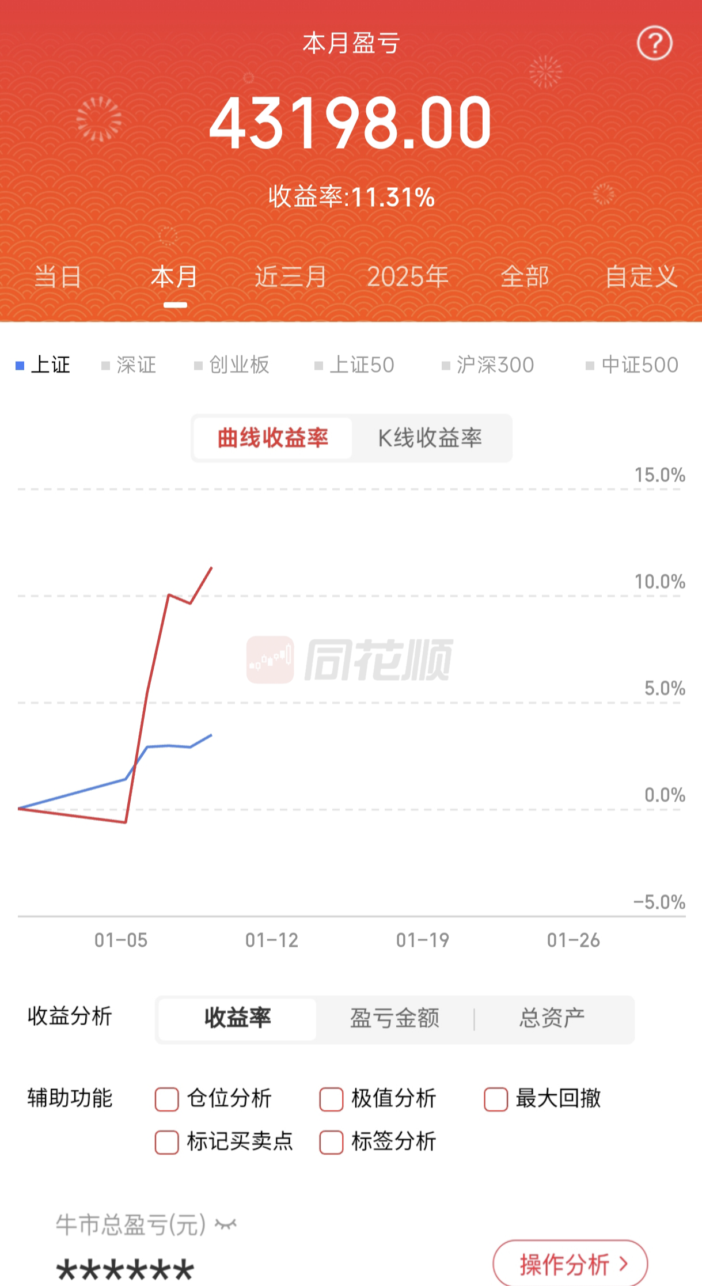This screenshot has width=702, height=1286.
Task: Select the 近三月 period tab
Action: (x=290, y=277)
